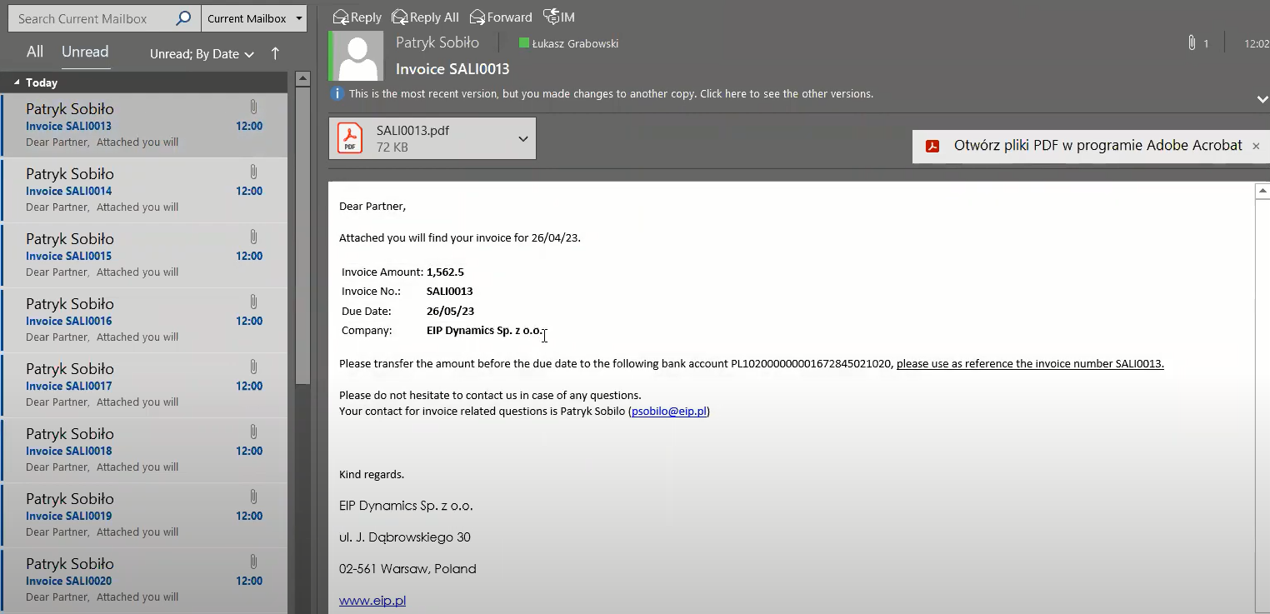Forward this email
1270x614 pixels.
coord(501,17)
